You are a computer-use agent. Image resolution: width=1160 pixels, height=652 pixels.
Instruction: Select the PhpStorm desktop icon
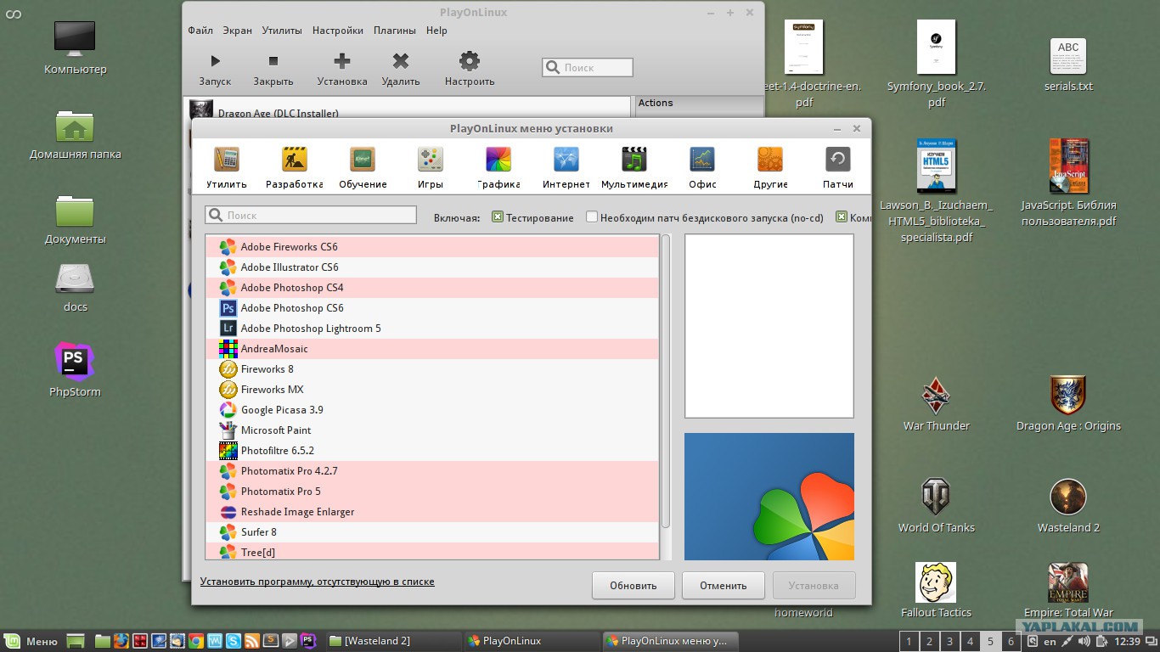point(75,370)
